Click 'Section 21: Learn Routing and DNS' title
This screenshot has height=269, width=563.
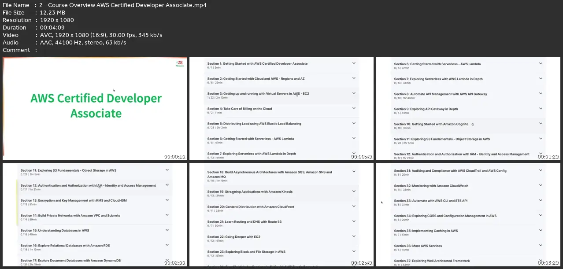click(x=244, y=222)
